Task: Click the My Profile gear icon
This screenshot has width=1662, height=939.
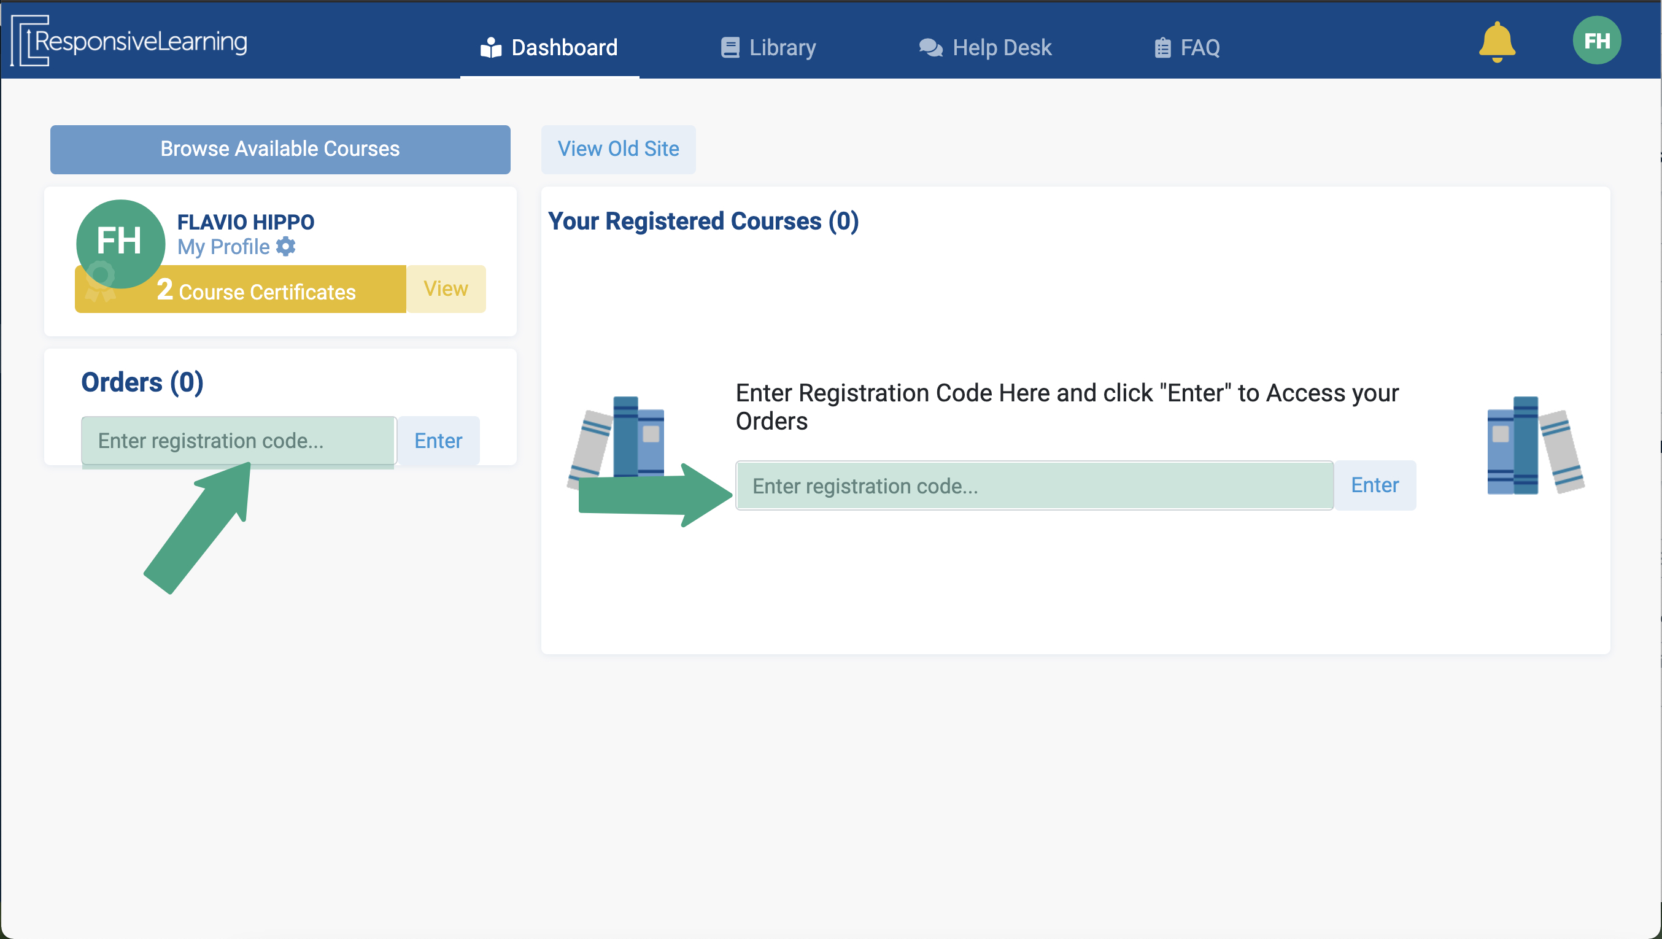Action: 286,247
